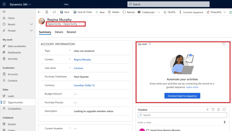Expand the Recent section chevron

click(x=31, y=24)
